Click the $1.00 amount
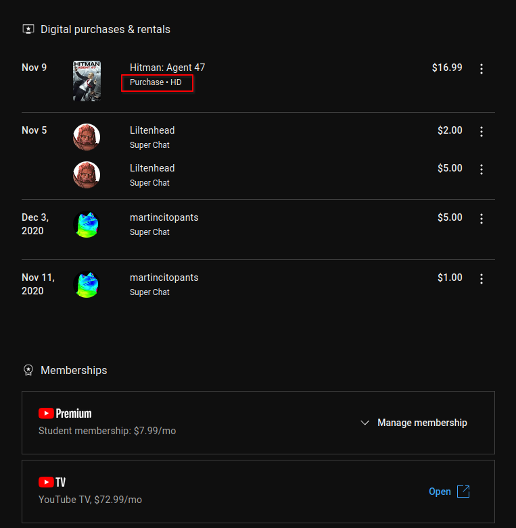Image resolution: width=516 pixels, height=528 pixels. 450,278
